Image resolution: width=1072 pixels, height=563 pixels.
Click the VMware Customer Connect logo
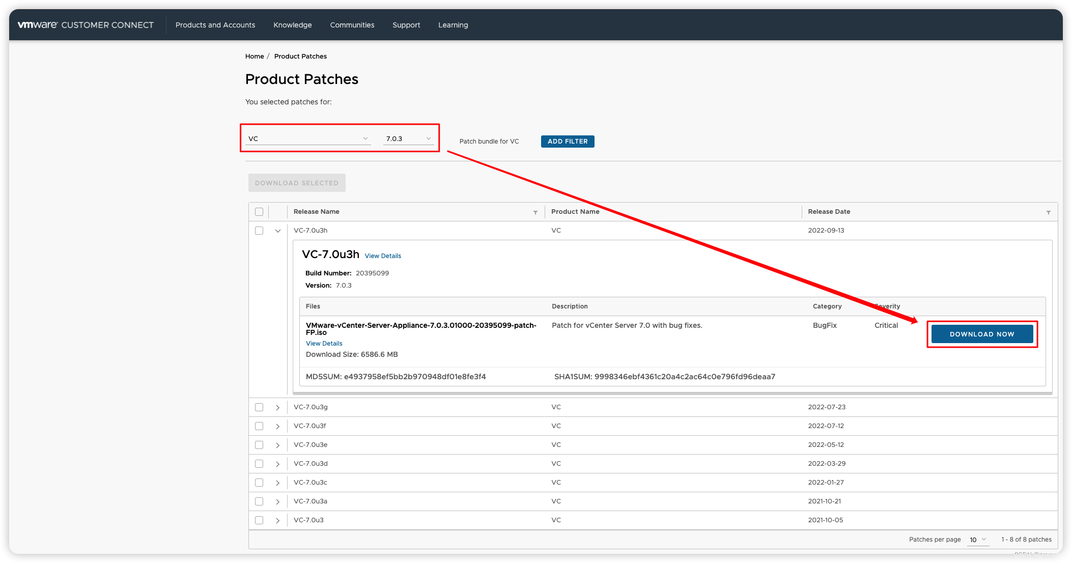(85, 25)
